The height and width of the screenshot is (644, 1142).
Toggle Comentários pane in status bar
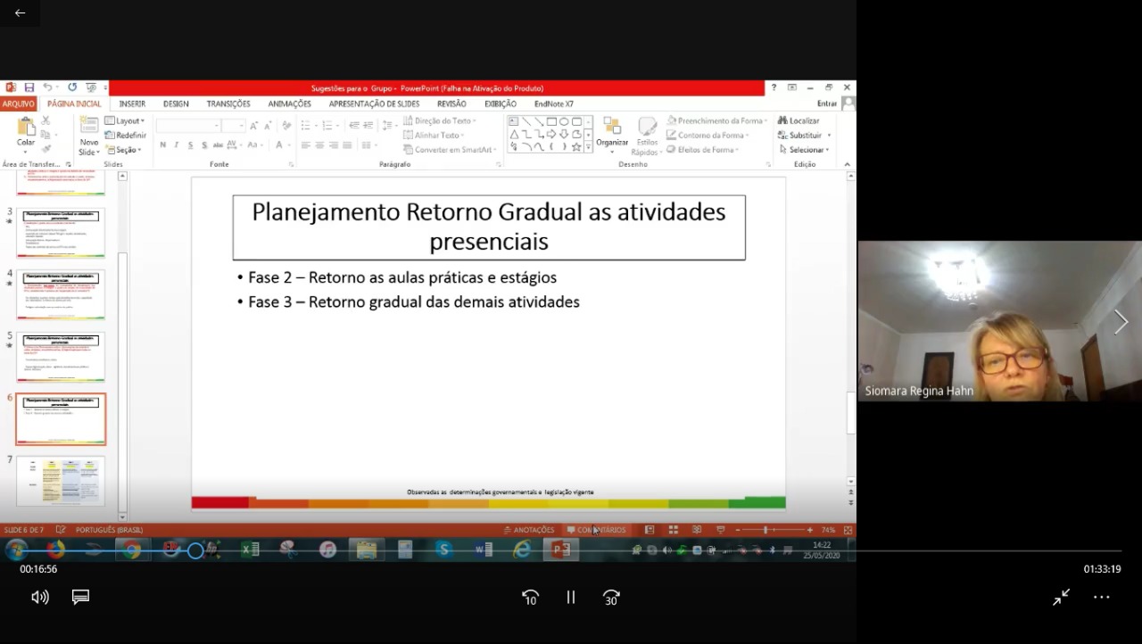[x=596, y=530]
